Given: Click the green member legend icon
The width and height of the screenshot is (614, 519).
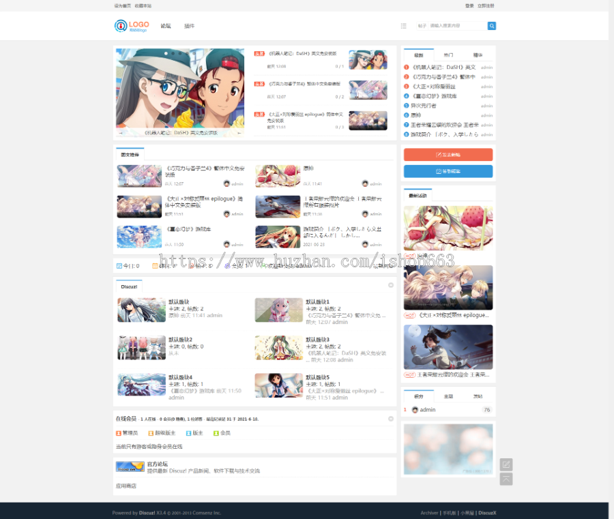Looking at the screenshot, I should pyautogui.click(x=216, y=433).
